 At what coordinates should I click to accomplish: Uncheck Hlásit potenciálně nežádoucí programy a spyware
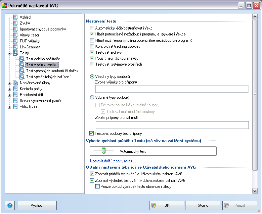(x=92, y=34)
